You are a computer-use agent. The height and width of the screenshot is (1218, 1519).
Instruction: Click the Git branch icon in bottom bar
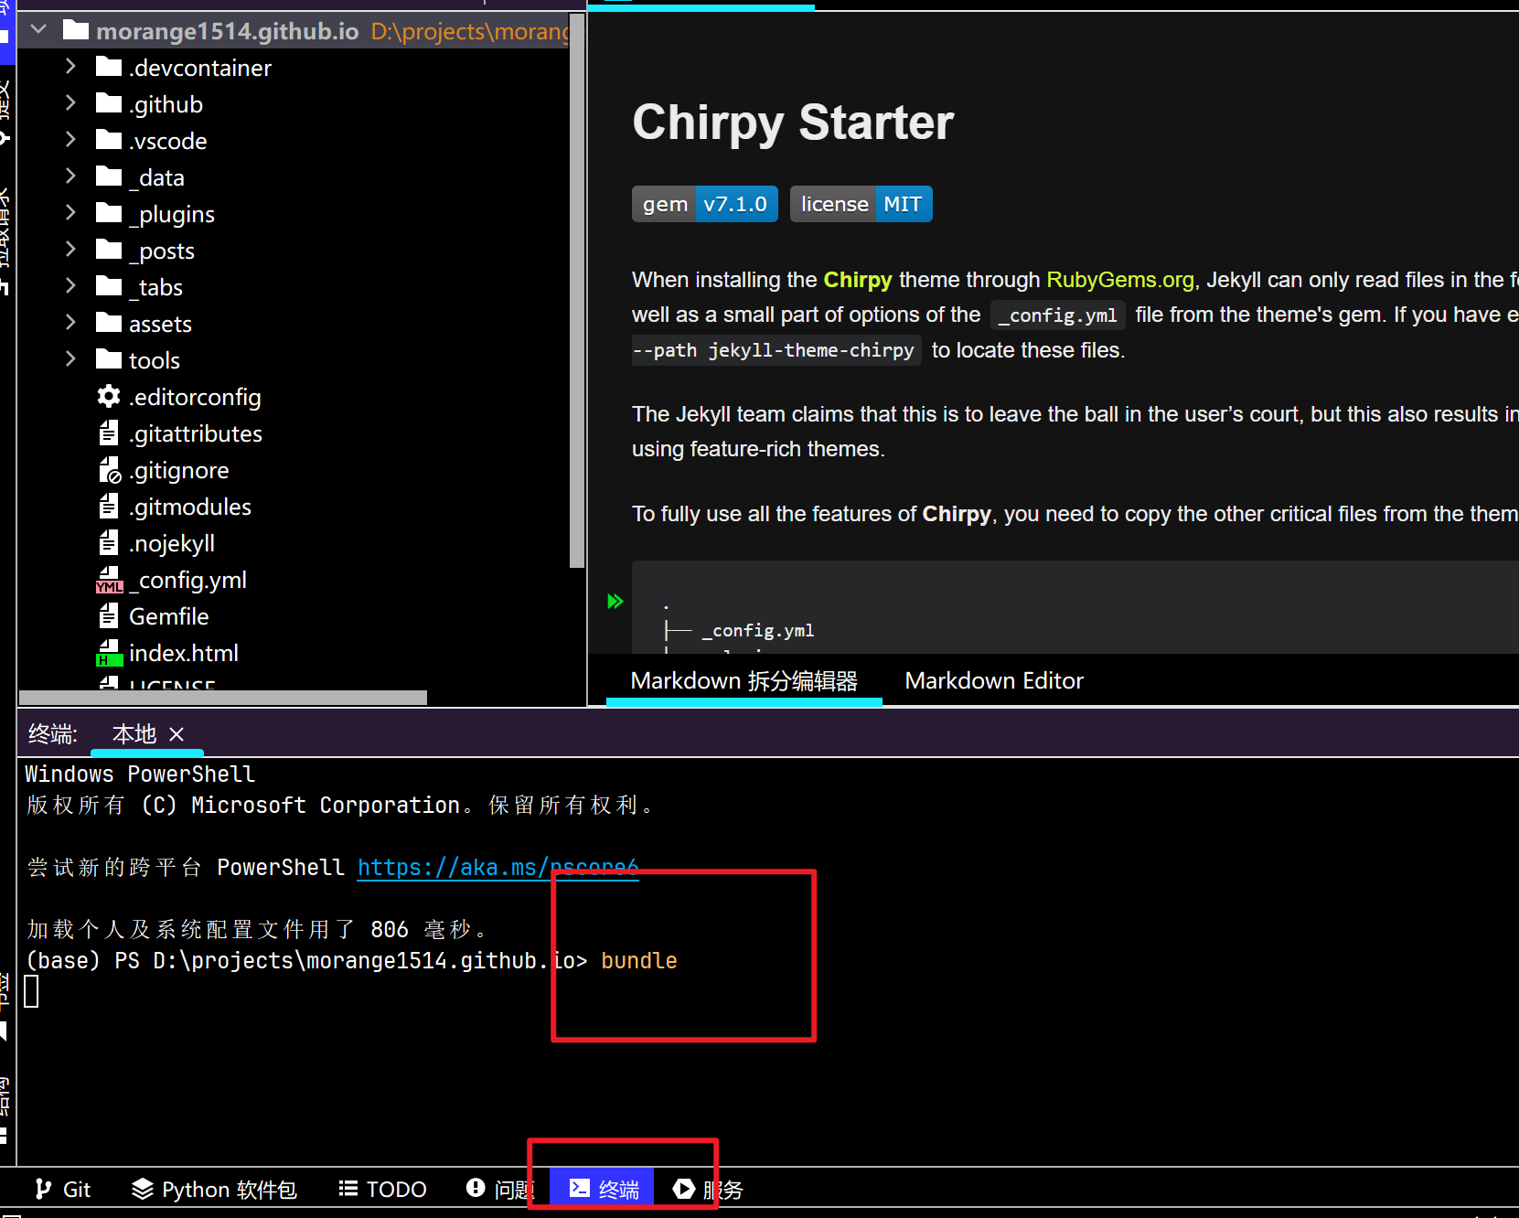(x=43, y=1189)
